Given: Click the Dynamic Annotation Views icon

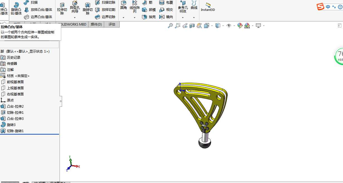Looking at the screenshot, I should pyautogui.click(x=199, y=26).
